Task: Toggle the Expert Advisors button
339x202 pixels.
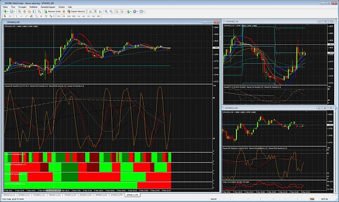Action: pyautogui.click(x=76, y=11)
